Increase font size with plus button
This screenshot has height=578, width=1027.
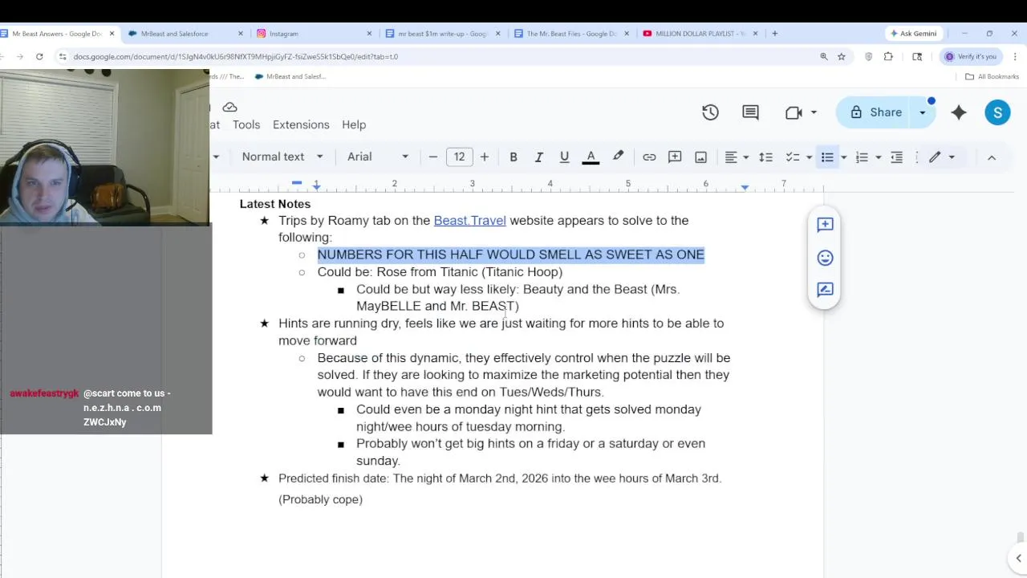tap(485, 157)
